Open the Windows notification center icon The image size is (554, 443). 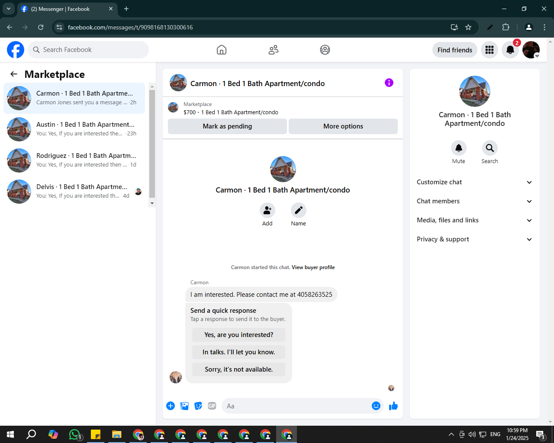(x=541, y=434)
